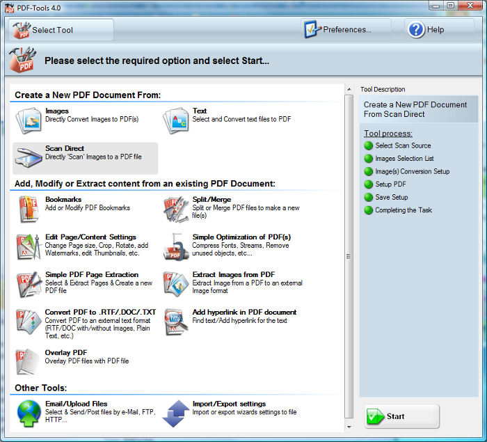Click the green checkmark icon on Start
Screen dimensions: 487x442
point(375,416)
